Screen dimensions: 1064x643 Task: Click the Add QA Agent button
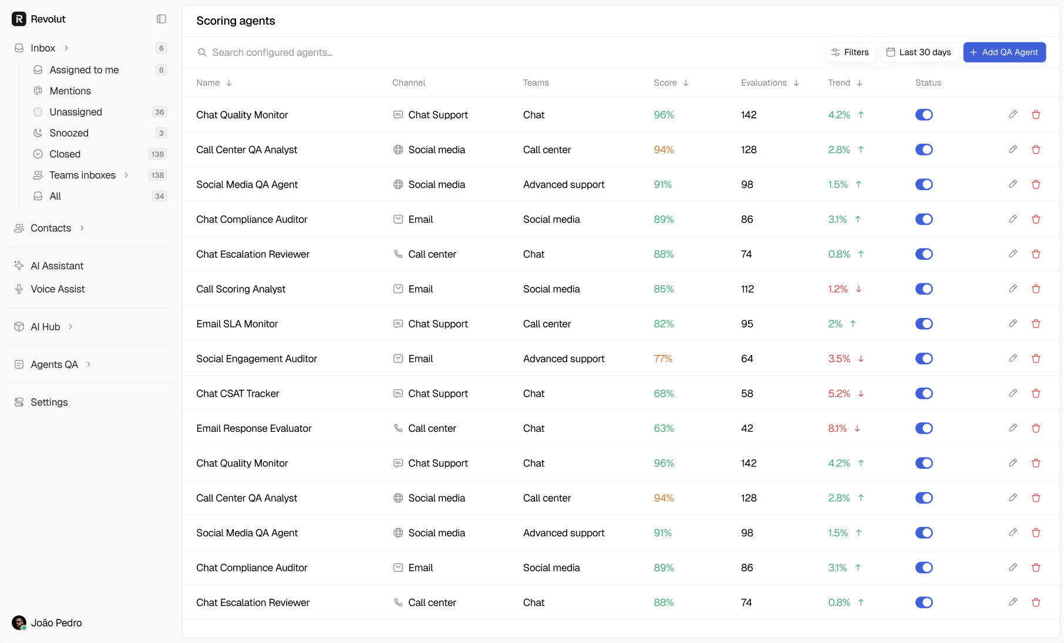pyautogui.click(x=1004, y=52)
